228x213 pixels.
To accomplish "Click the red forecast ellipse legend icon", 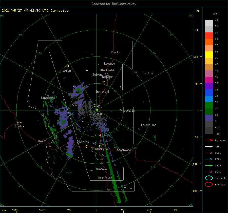I will coord(209,184).
